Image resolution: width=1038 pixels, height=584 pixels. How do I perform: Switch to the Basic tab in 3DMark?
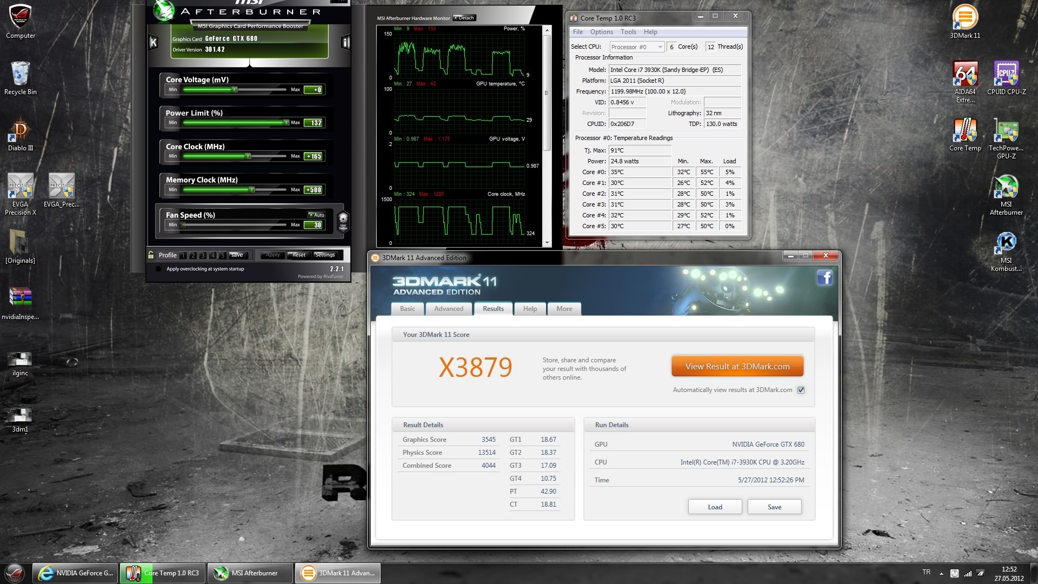tap(408, 309)
